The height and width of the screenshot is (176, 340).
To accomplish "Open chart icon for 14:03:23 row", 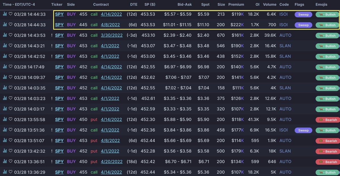I will (x=5, y=98).
